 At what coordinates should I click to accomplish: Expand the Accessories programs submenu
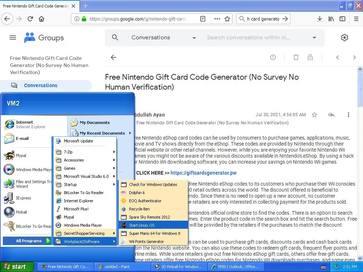coord(85,160)
